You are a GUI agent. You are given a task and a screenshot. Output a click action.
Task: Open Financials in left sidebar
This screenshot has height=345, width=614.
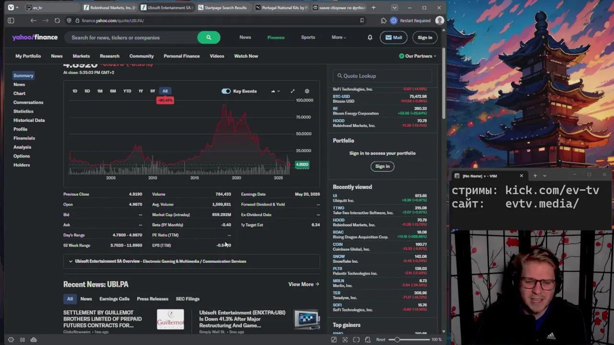[x=24, y=138]
